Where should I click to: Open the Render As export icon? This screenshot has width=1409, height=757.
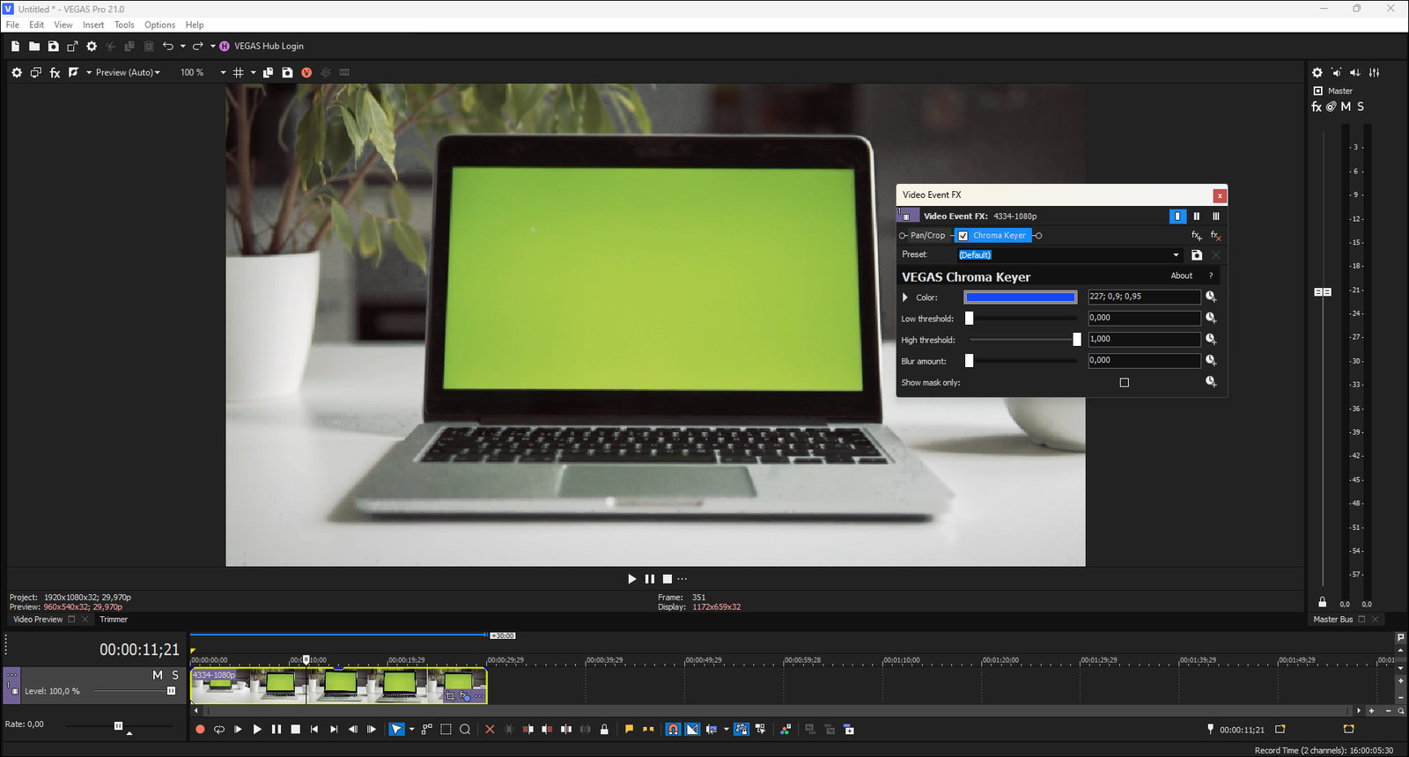[x=72, y=46]
